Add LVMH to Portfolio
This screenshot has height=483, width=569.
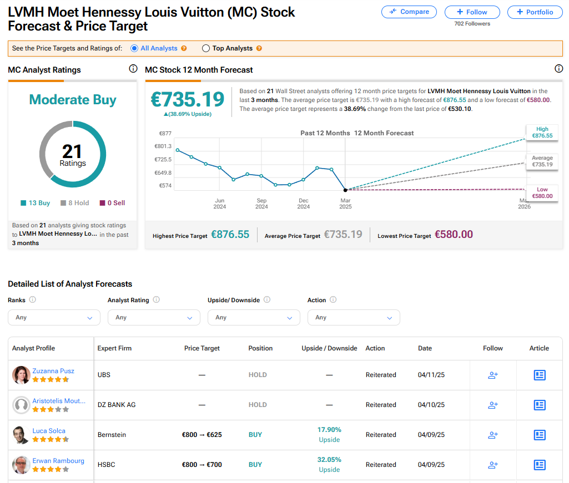pos(535,12)
